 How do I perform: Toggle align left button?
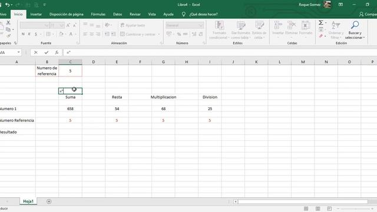(85, 34)
